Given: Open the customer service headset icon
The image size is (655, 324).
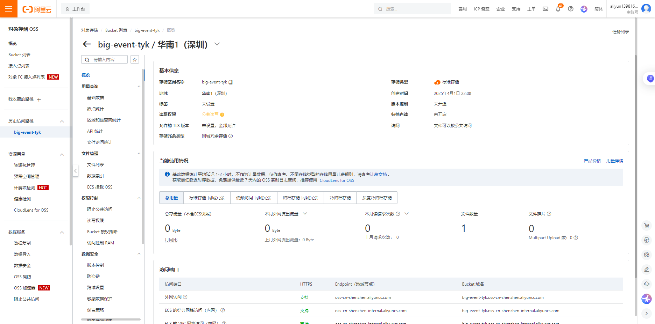Looking at the screenshot, I should (x=647, y=284).
